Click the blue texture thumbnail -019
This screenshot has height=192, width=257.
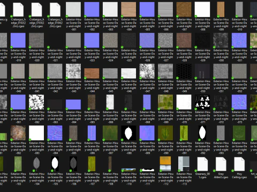(x=18, y=41)
